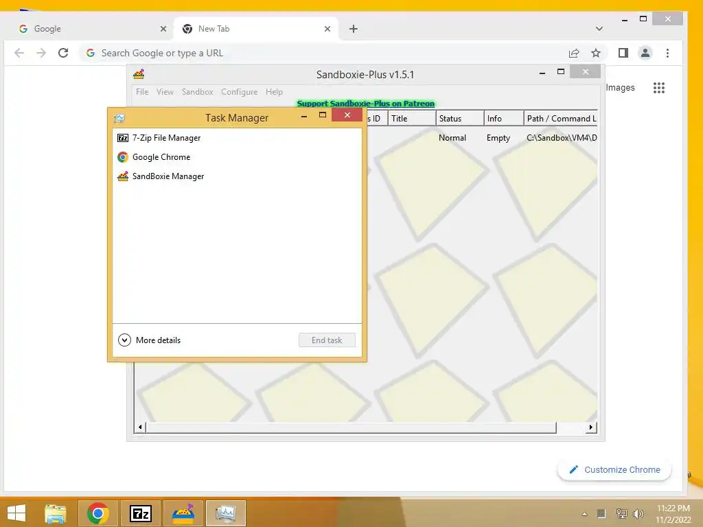Close the Task Manager window
The image size is (703, 527).
point(347,115)
